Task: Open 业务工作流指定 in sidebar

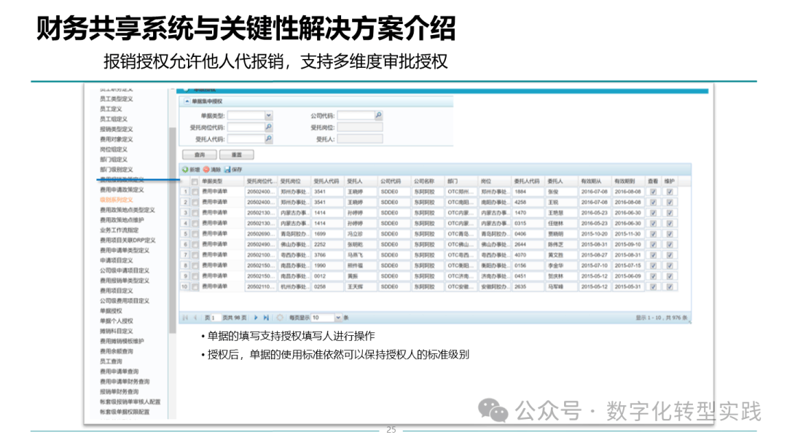Action: 119,230
